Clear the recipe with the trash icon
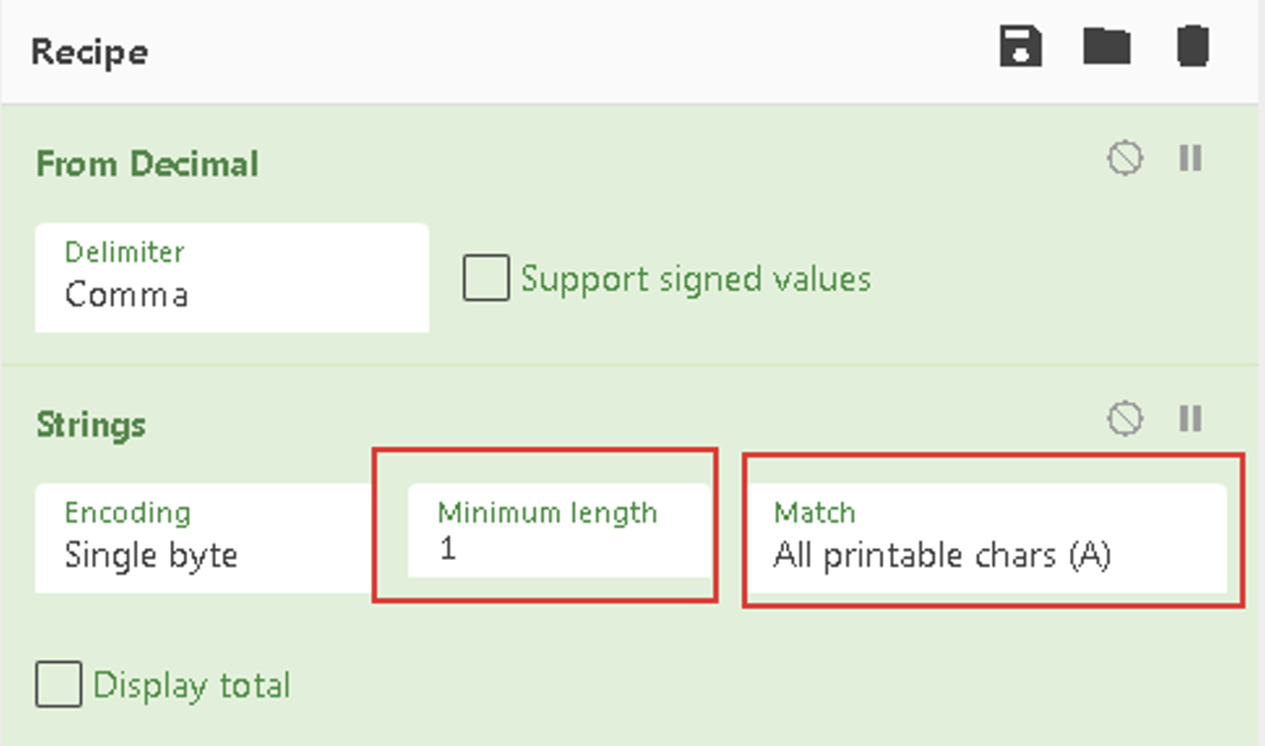 click(1193, 47)
